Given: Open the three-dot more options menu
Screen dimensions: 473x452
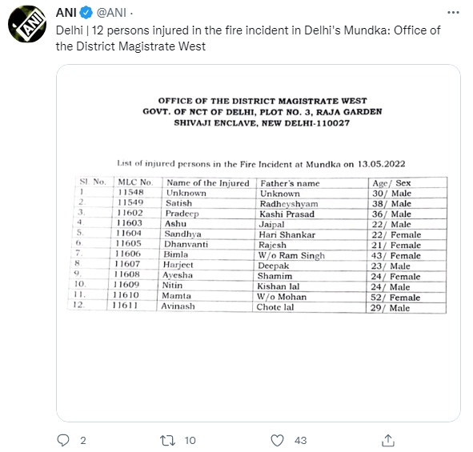Looking at the screenshot, I should [x=453, y=12].
